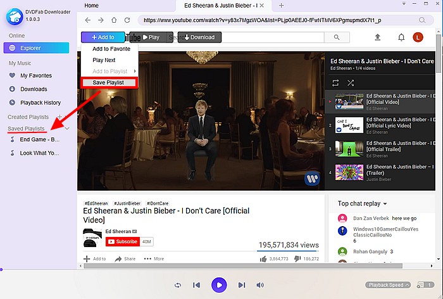Click the Play button in toolbar

pyautogui.click(x=151, y=37)
